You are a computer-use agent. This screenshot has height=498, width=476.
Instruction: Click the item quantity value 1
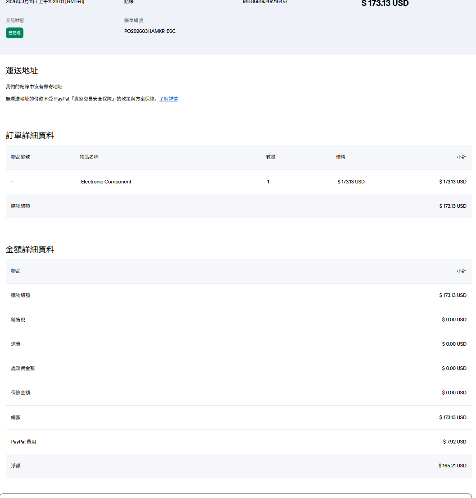point(268,182)
